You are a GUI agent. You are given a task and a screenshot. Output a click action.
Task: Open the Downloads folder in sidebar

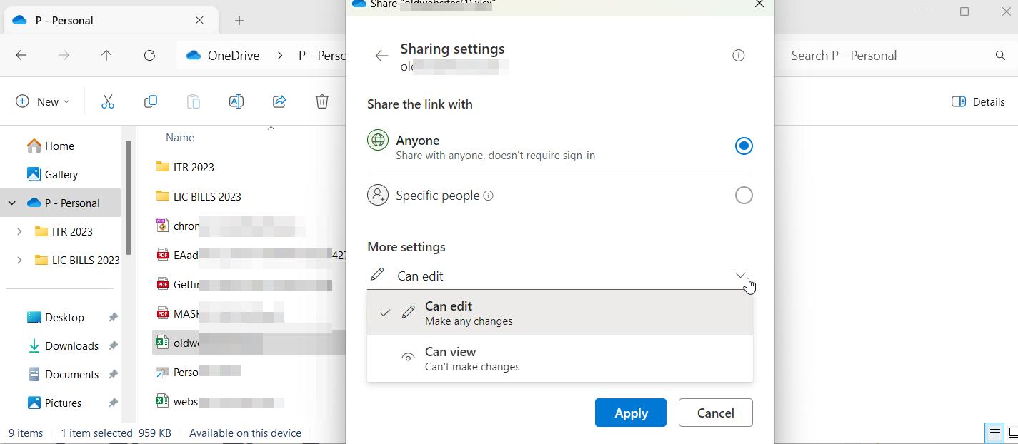(x=71, y=345)
